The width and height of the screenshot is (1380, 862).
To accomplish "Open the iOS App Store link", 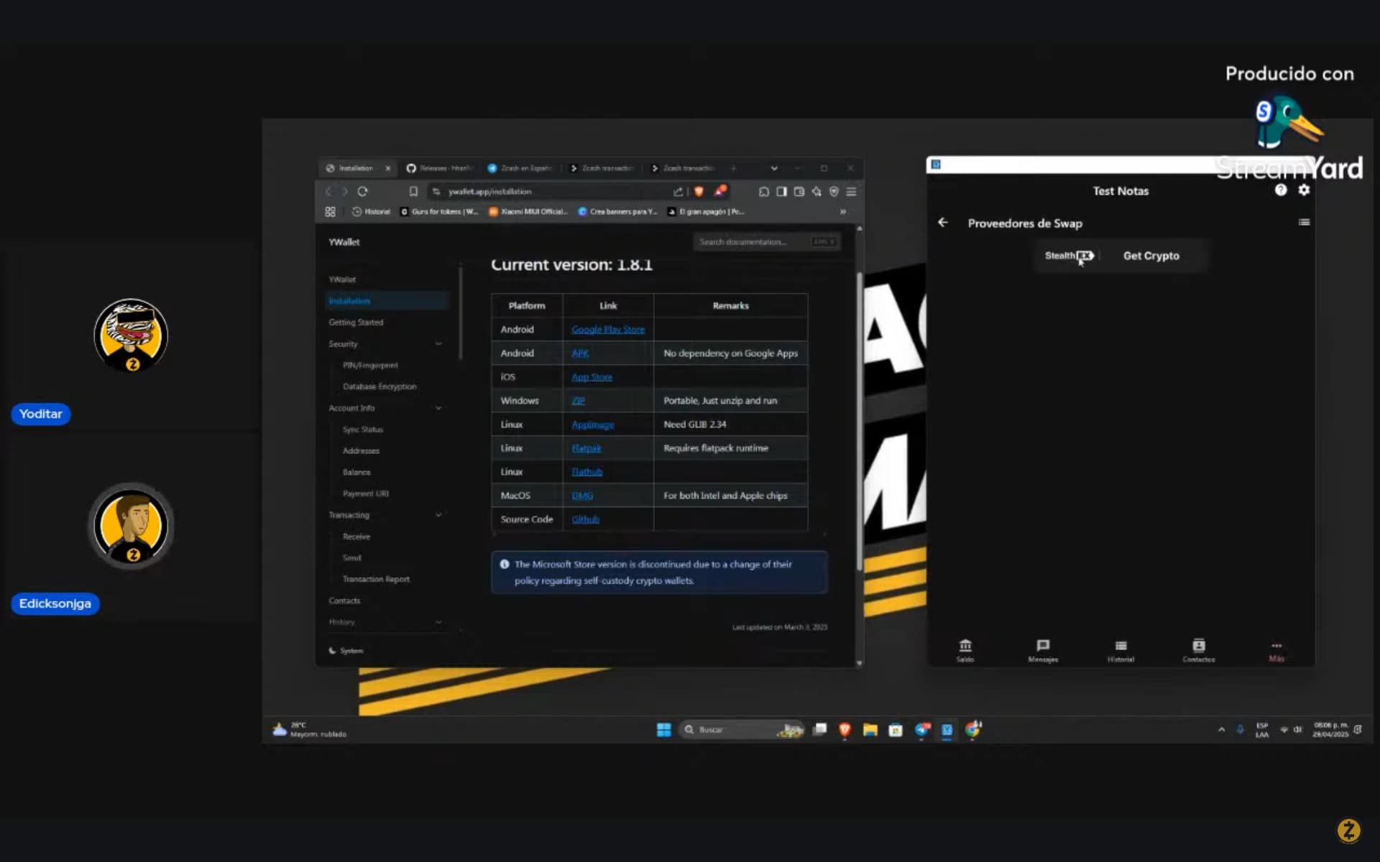I will coord(592,377).
